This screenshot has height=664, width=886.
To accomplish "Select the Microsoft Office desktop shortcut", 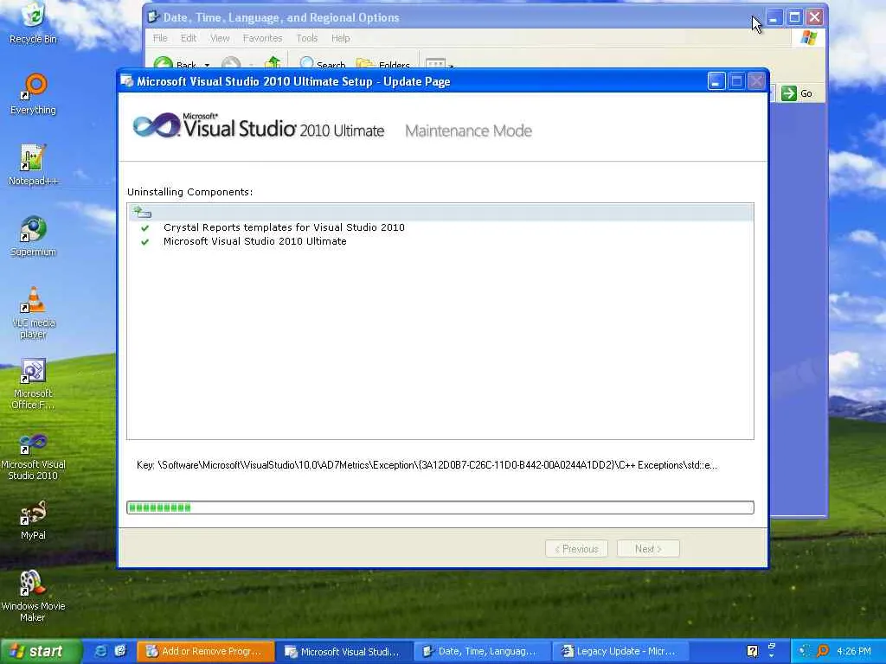I will pyautogui.click(x=34, y=384).
